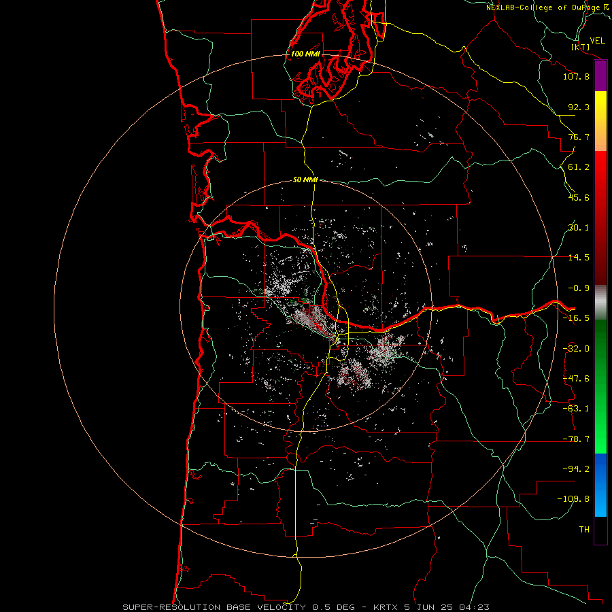Screen dimensions: 612x612
Task: Click the blue segment of the color bar
Action: [x=600, y=485]
